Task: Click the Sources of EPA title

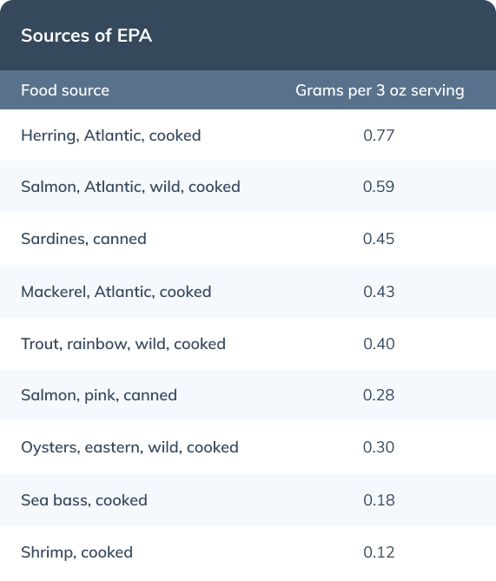Action: pos(86,36)
